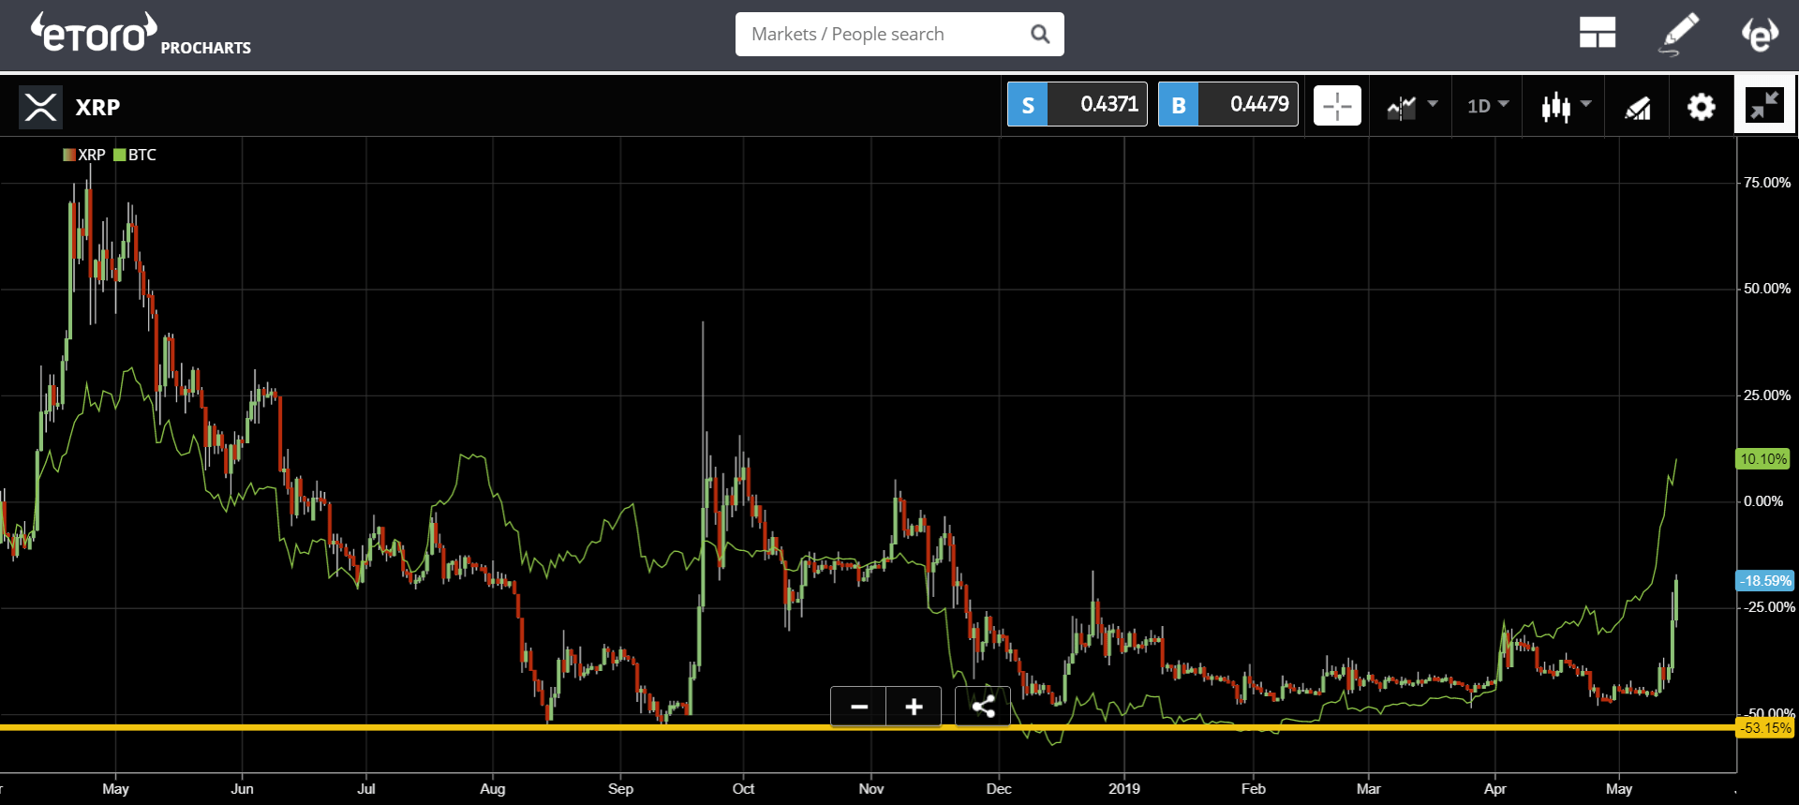Open the eToro bull account icon
Viewport: 1799px width, 805px height.
1760,35
